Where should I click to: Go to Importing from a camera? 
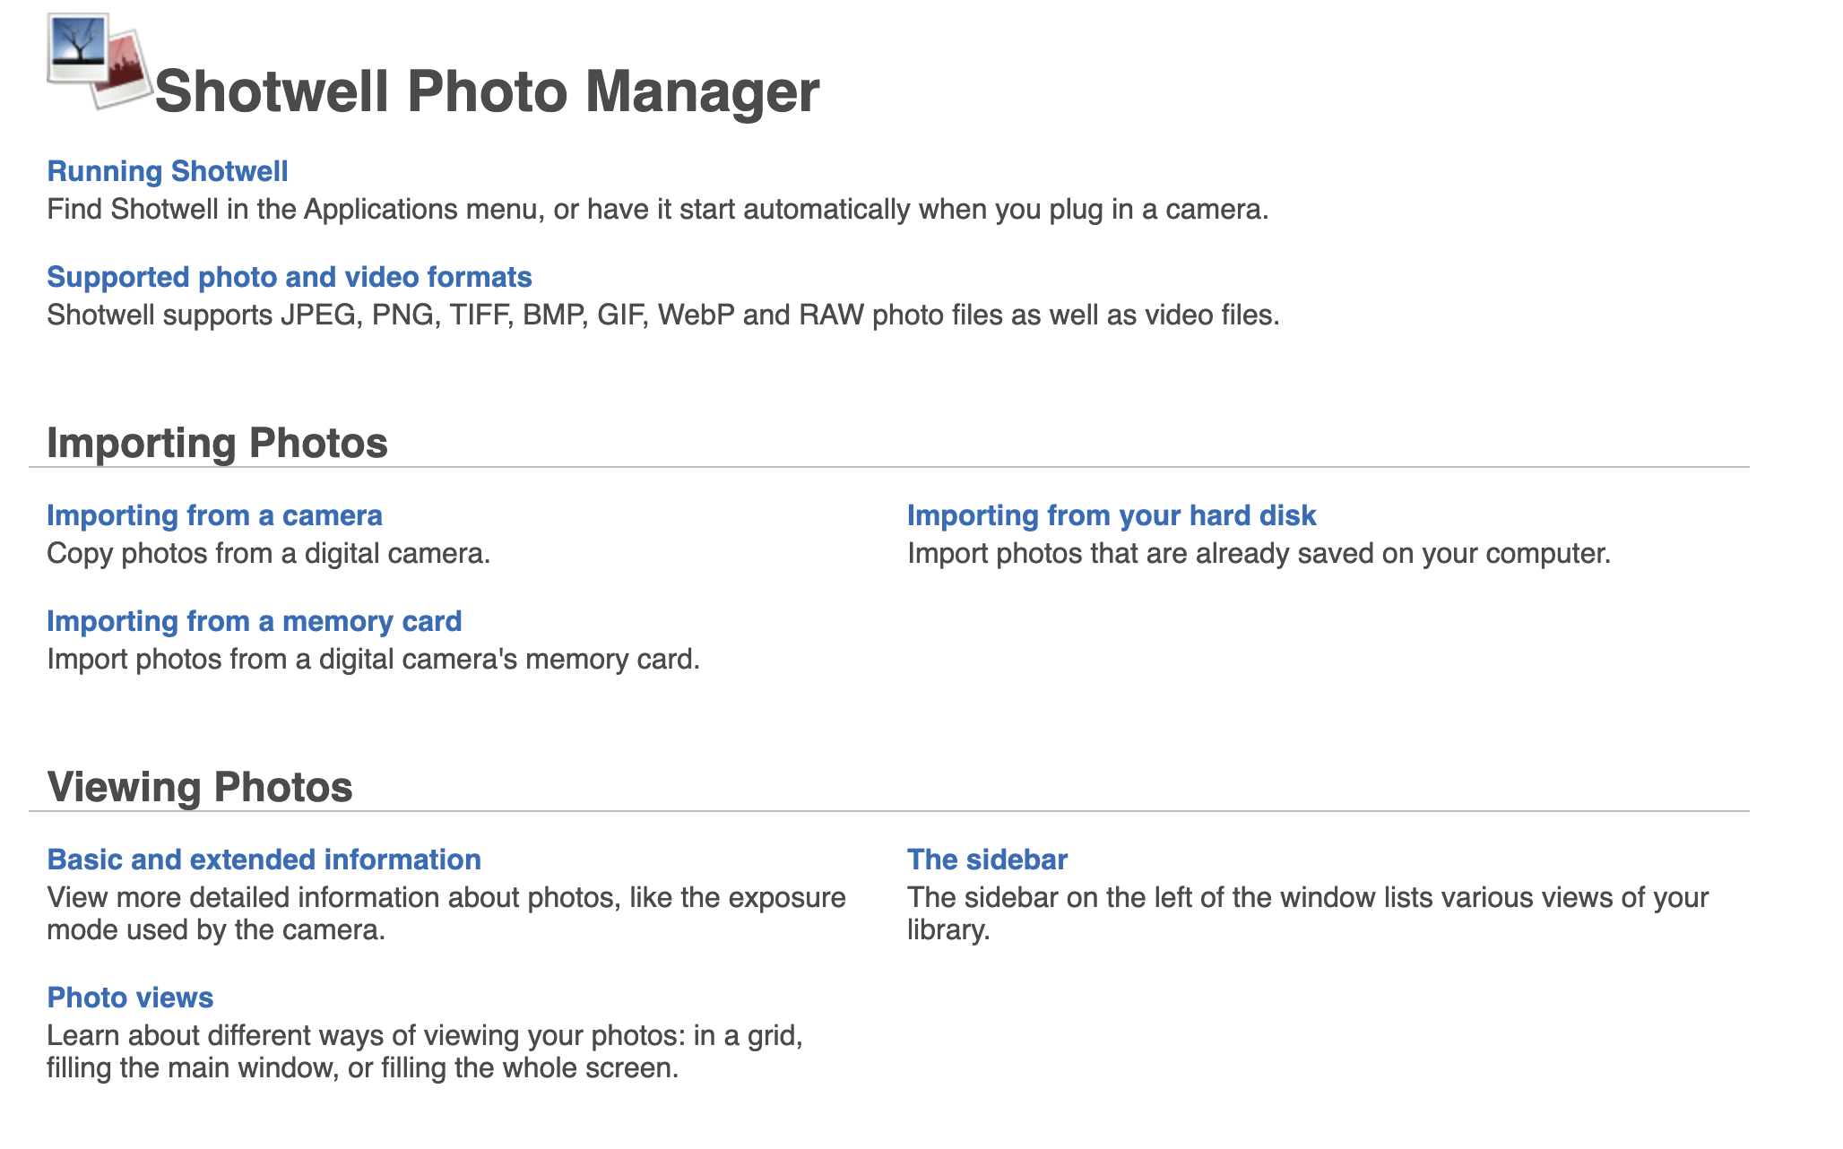[x=214, y=515]
